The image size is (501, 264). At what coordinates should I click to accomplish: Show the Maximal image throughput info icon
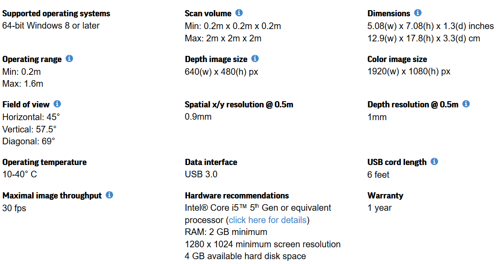[x=110, y=194]
